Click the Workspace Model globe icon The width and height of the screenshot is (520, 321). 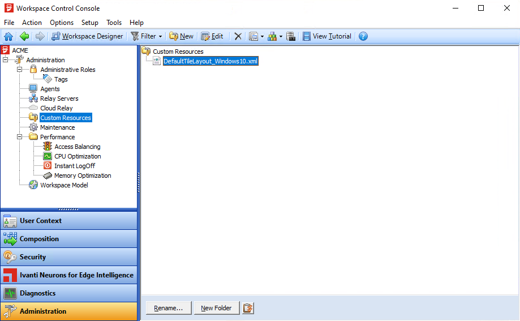33,185
